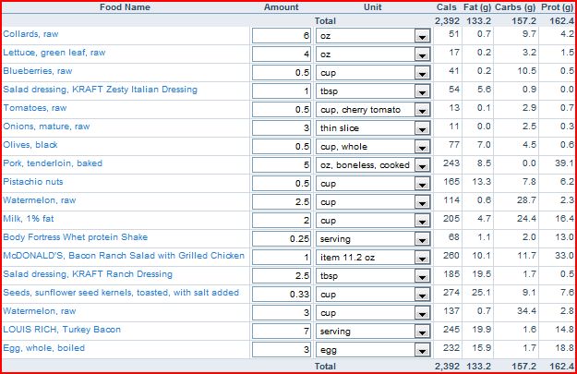
Task: Edit amount field for Olives, black
Action: pyautogui.click(x=282, y=147)
